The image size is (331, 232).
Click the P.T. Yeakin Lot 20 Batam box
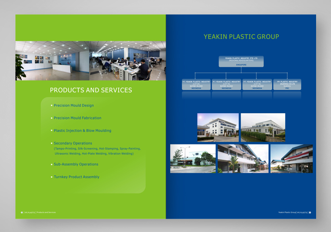pyautogui.click(x=196, y=85)
